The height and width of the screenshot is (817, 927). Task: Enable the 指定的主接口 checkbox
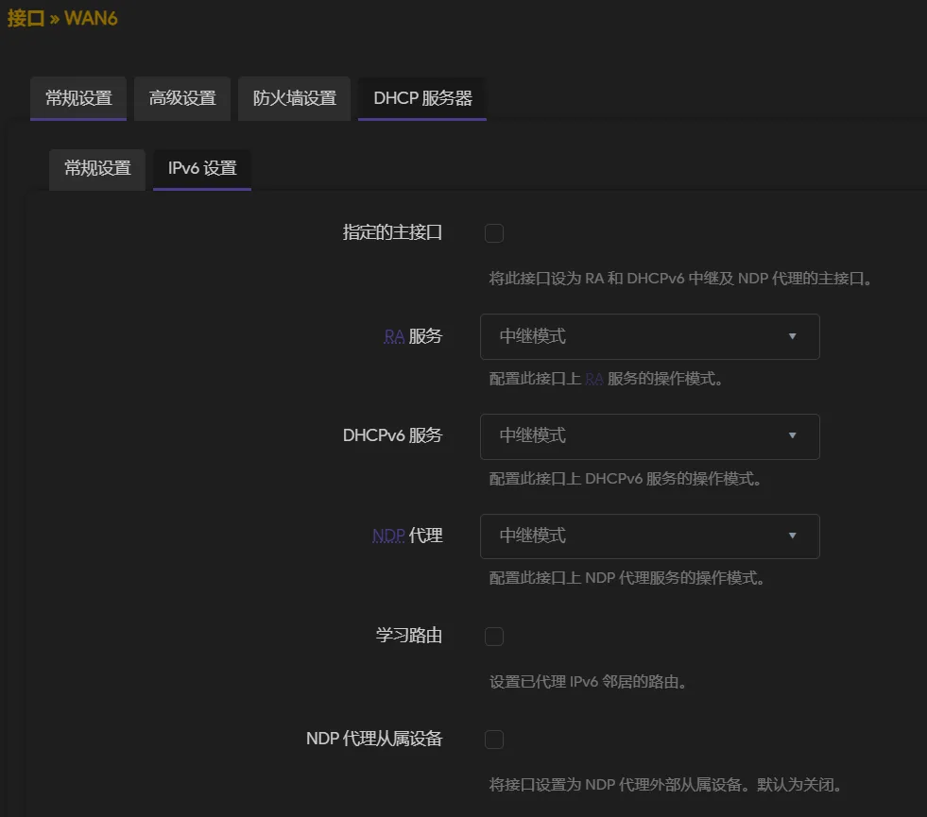(x=494, y=233)
